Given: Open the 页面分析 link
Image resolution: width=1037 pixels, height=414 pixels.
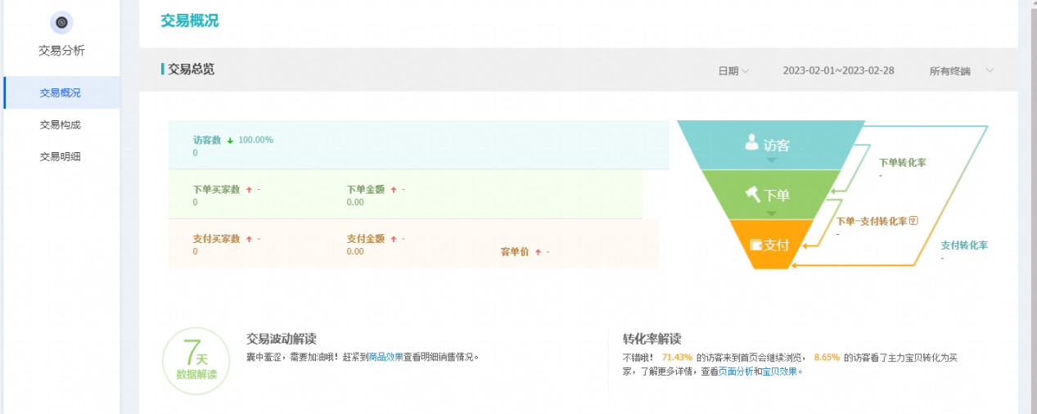Looking at the screenshot, I should (736, 371).
